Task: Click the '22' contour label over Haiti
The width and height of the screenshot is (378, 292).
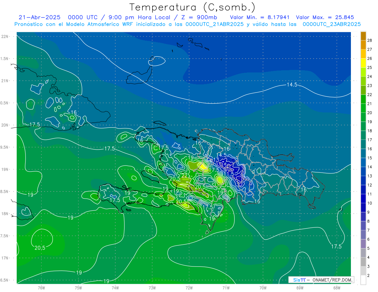Action: (185, 175)
